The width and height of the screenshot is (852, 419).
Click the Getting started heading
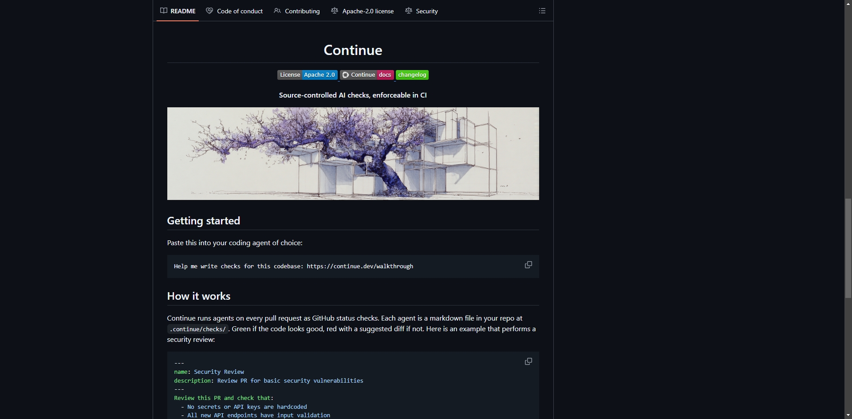pos(204,221)
